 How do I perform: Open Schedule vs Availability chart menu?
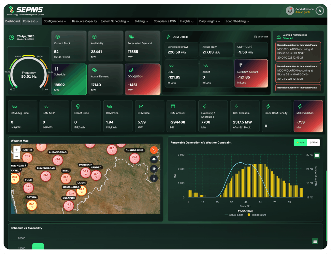pos(315,241)
